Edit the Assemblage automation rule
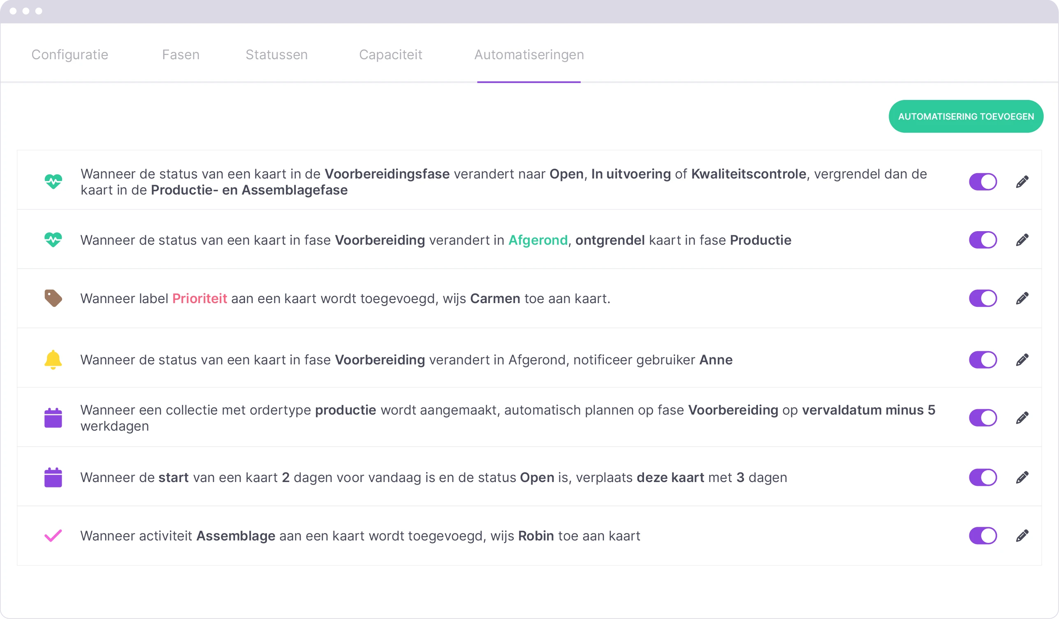1059x619 pixels. [x=1023, y=536]
